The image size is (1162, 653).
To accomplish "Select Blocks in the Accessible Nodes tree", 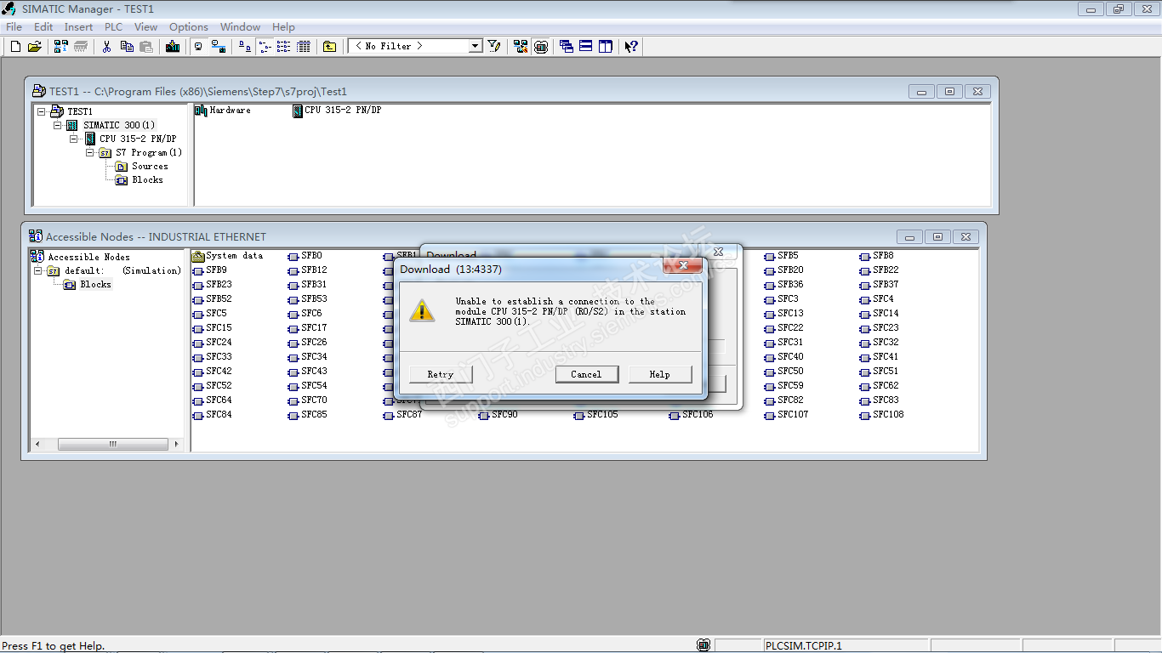I will click(x=95, y=284).
